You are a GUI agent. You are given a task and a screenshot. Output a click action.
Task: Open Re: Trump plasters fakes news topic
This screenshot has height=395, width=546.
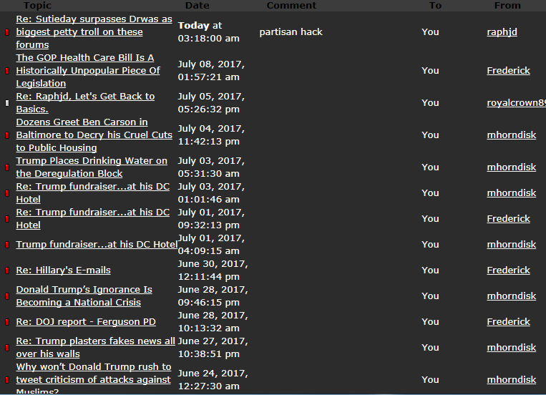point(95,347)
